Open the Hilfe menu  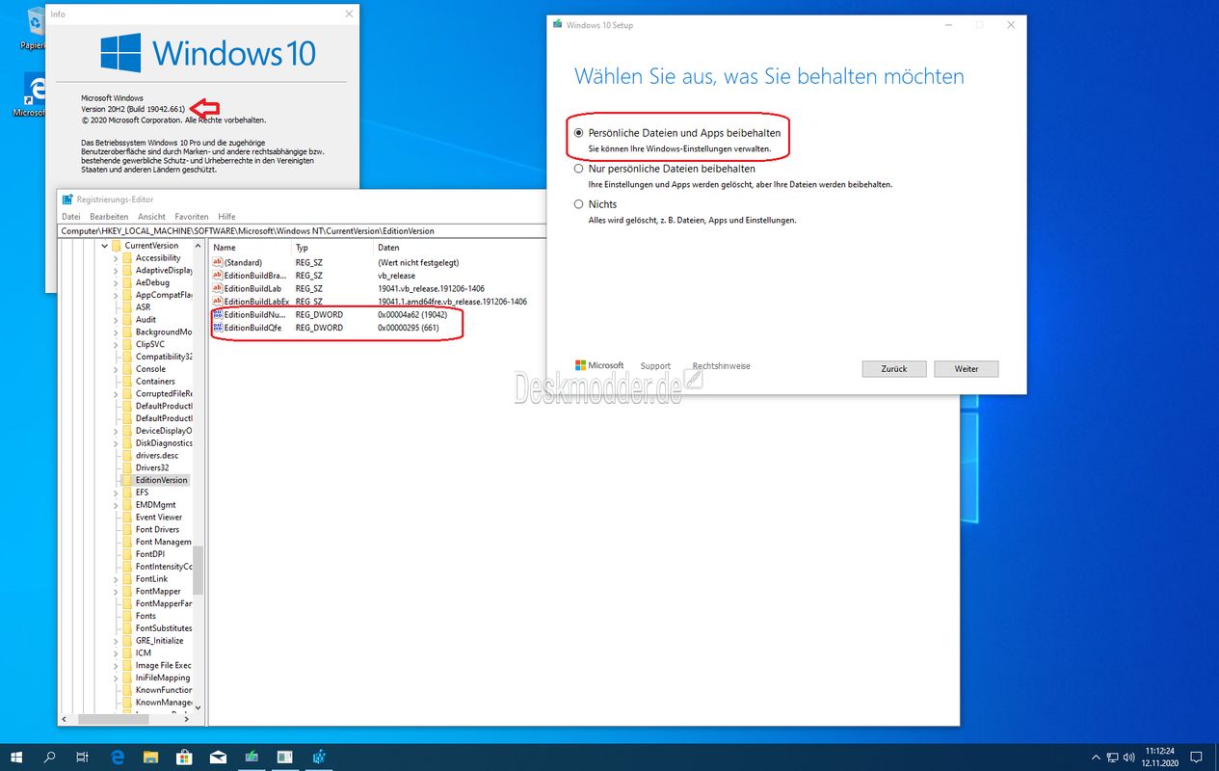[x=226, y=217]
